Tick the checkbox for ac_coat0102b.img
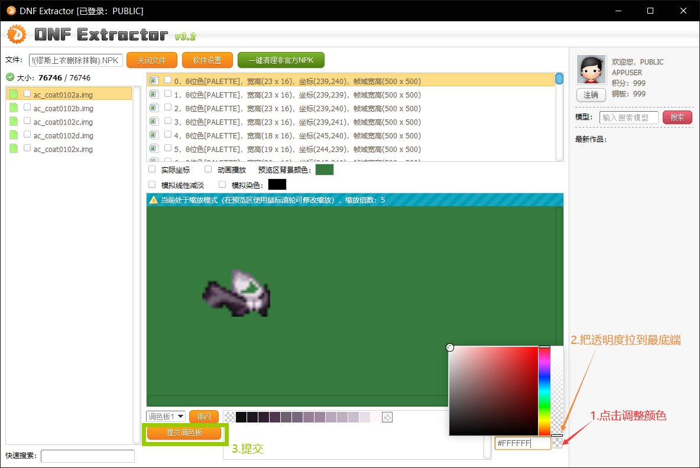This screenshot has height=468, width=700. [x=27, y=107]
